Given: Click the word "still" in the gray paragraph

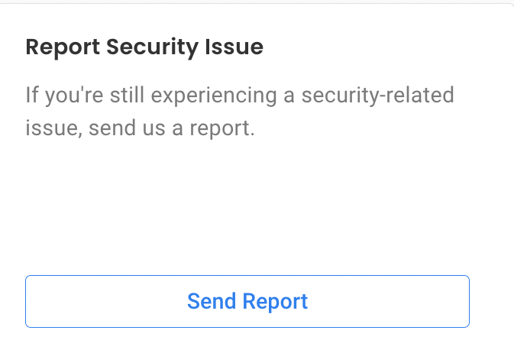Looking at the screenshot, I should pyautogui.click(x=128, y=95).
